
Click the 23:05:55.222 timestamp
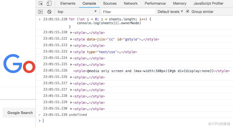55,39
